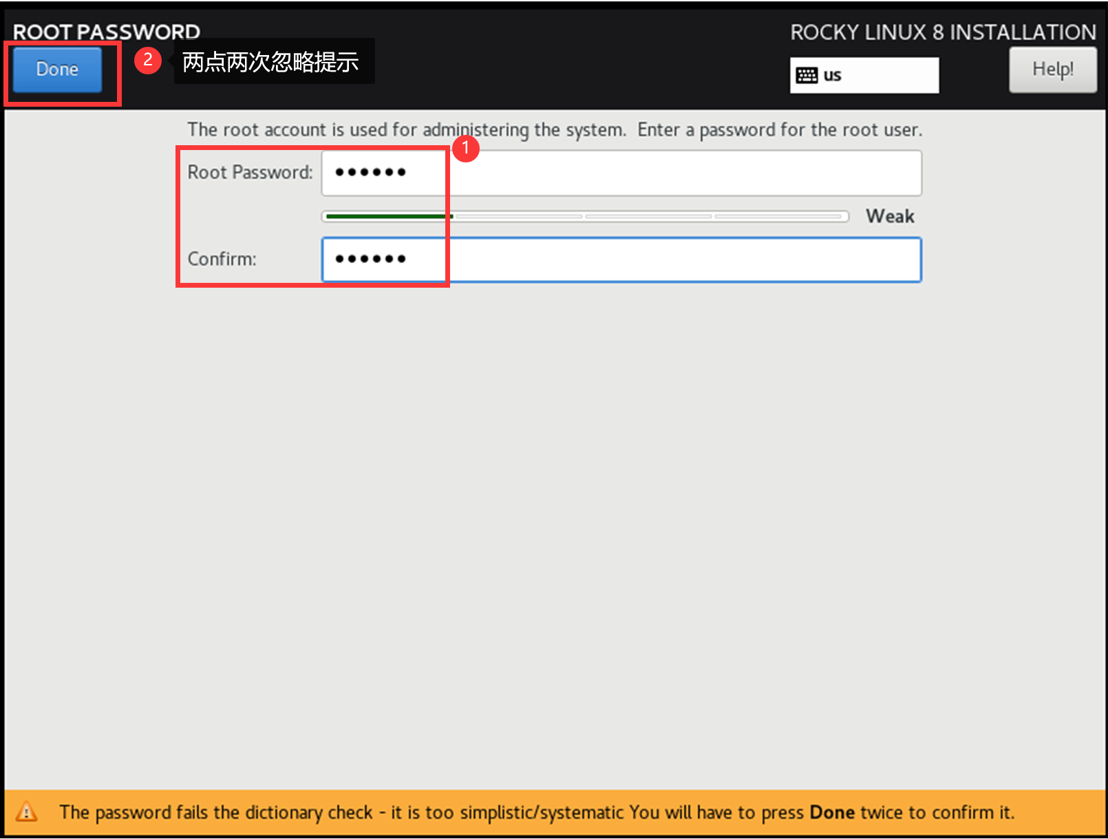Open the Help! button
This screenshot has height=839, width=1108.
(1052, 70)
